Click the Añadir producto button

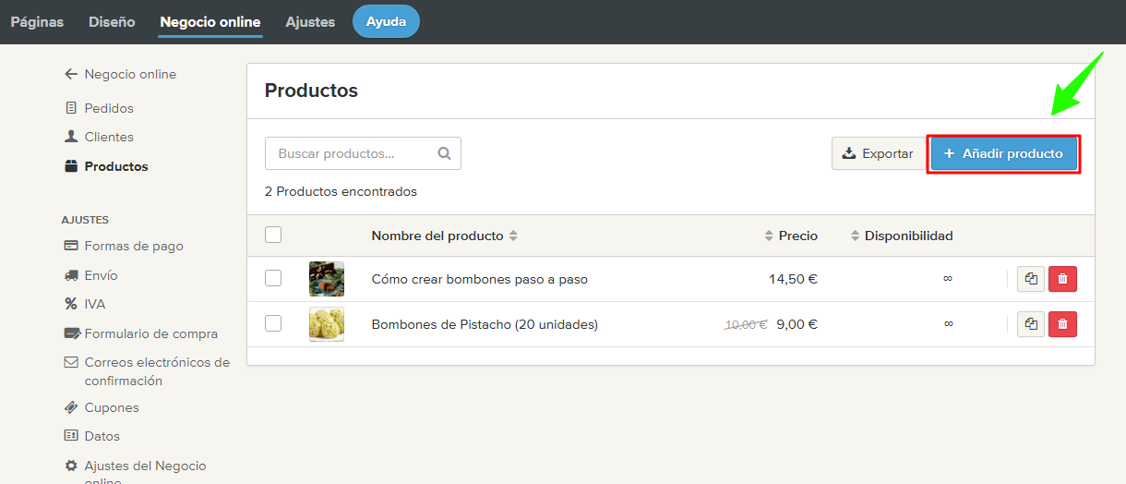point(1003,153)
